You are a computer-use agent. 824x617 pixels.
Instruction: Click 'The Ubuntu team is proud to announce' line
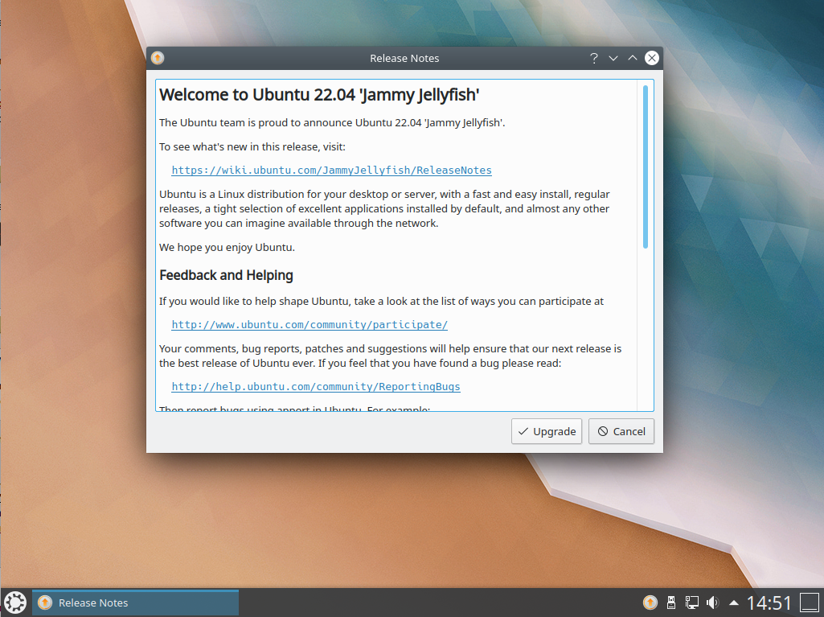point(332,122)
